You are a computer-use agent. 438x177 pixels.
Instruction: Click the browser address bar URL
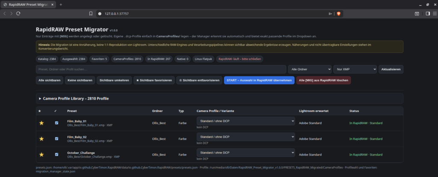point(116,13)
